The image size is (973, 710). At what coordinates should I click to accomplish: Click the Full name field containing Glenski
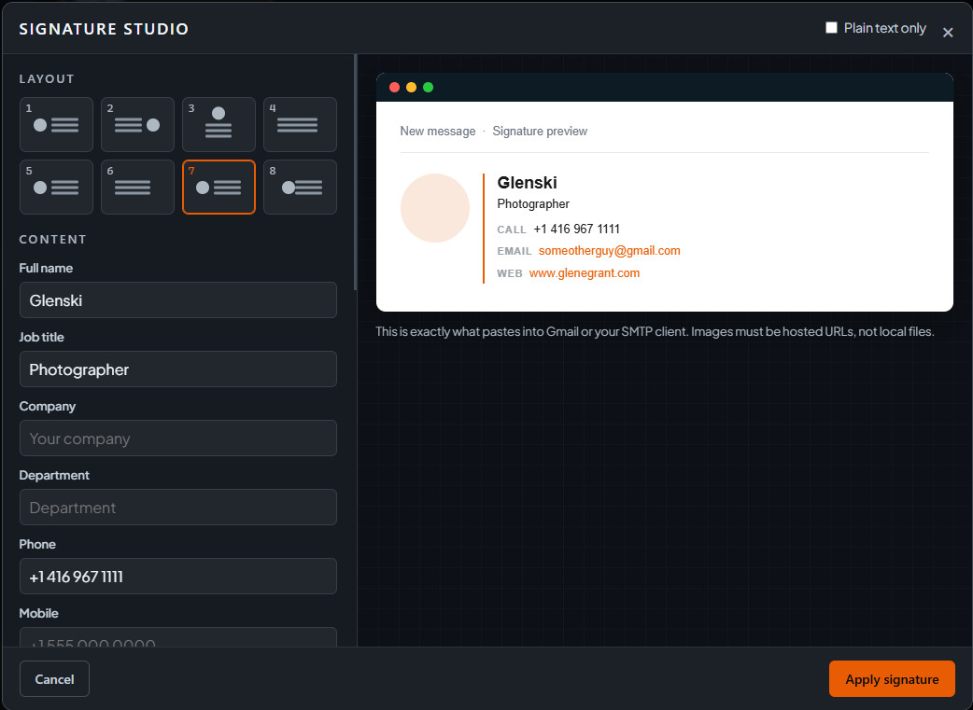pyautogui.click(x=178, y=300)
